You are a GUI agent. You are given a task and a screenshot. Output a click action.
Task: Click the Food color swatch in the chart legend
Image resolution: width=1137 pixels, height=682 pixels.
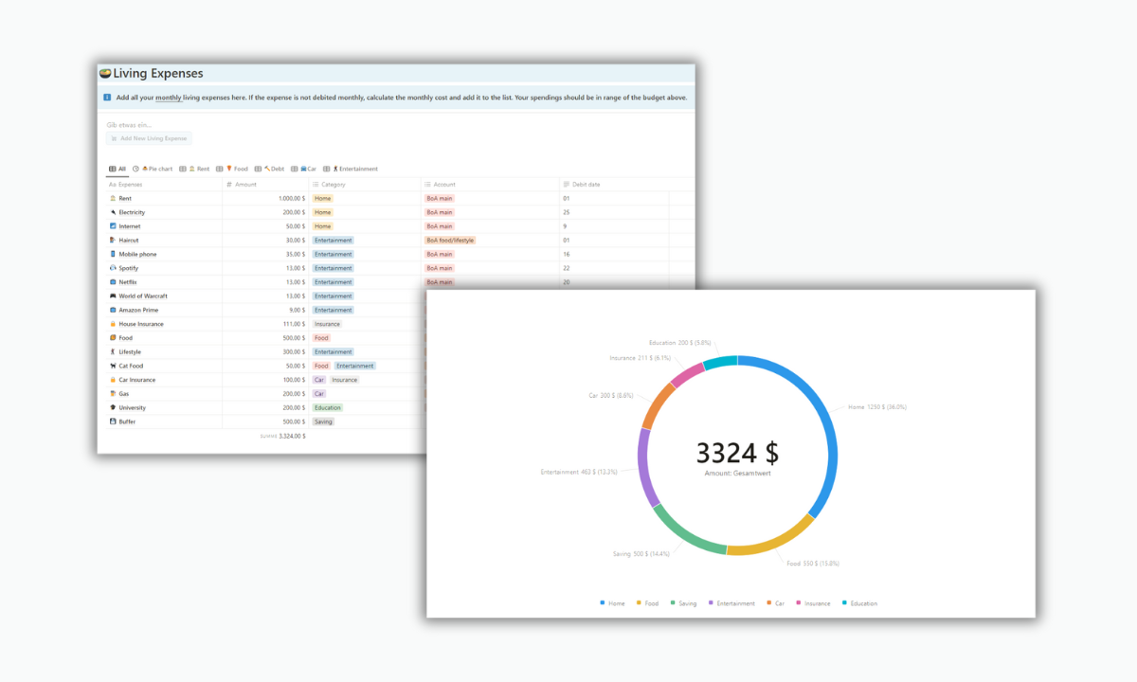639,603
